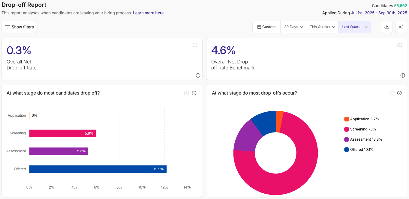
Task: Open info for drop-offs donut chart
Action: point(399,93)
